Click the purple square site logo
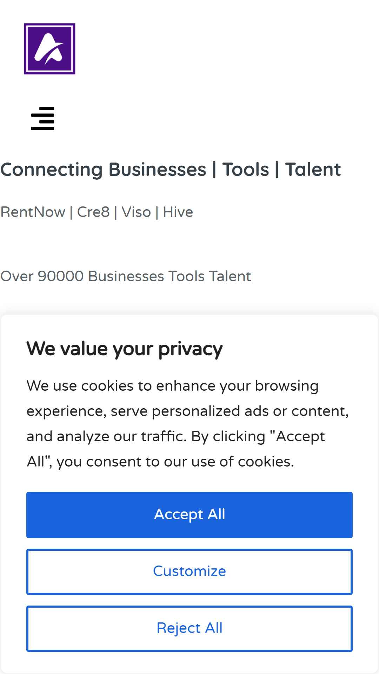379x674 pixels. point(49,49)
